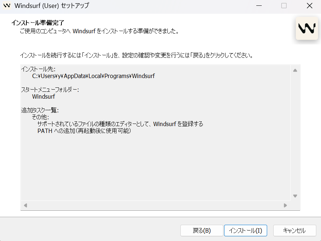Click the サポートされているファイルの種類 registration line
Viewport: 321px width, 241px height.
120,124
